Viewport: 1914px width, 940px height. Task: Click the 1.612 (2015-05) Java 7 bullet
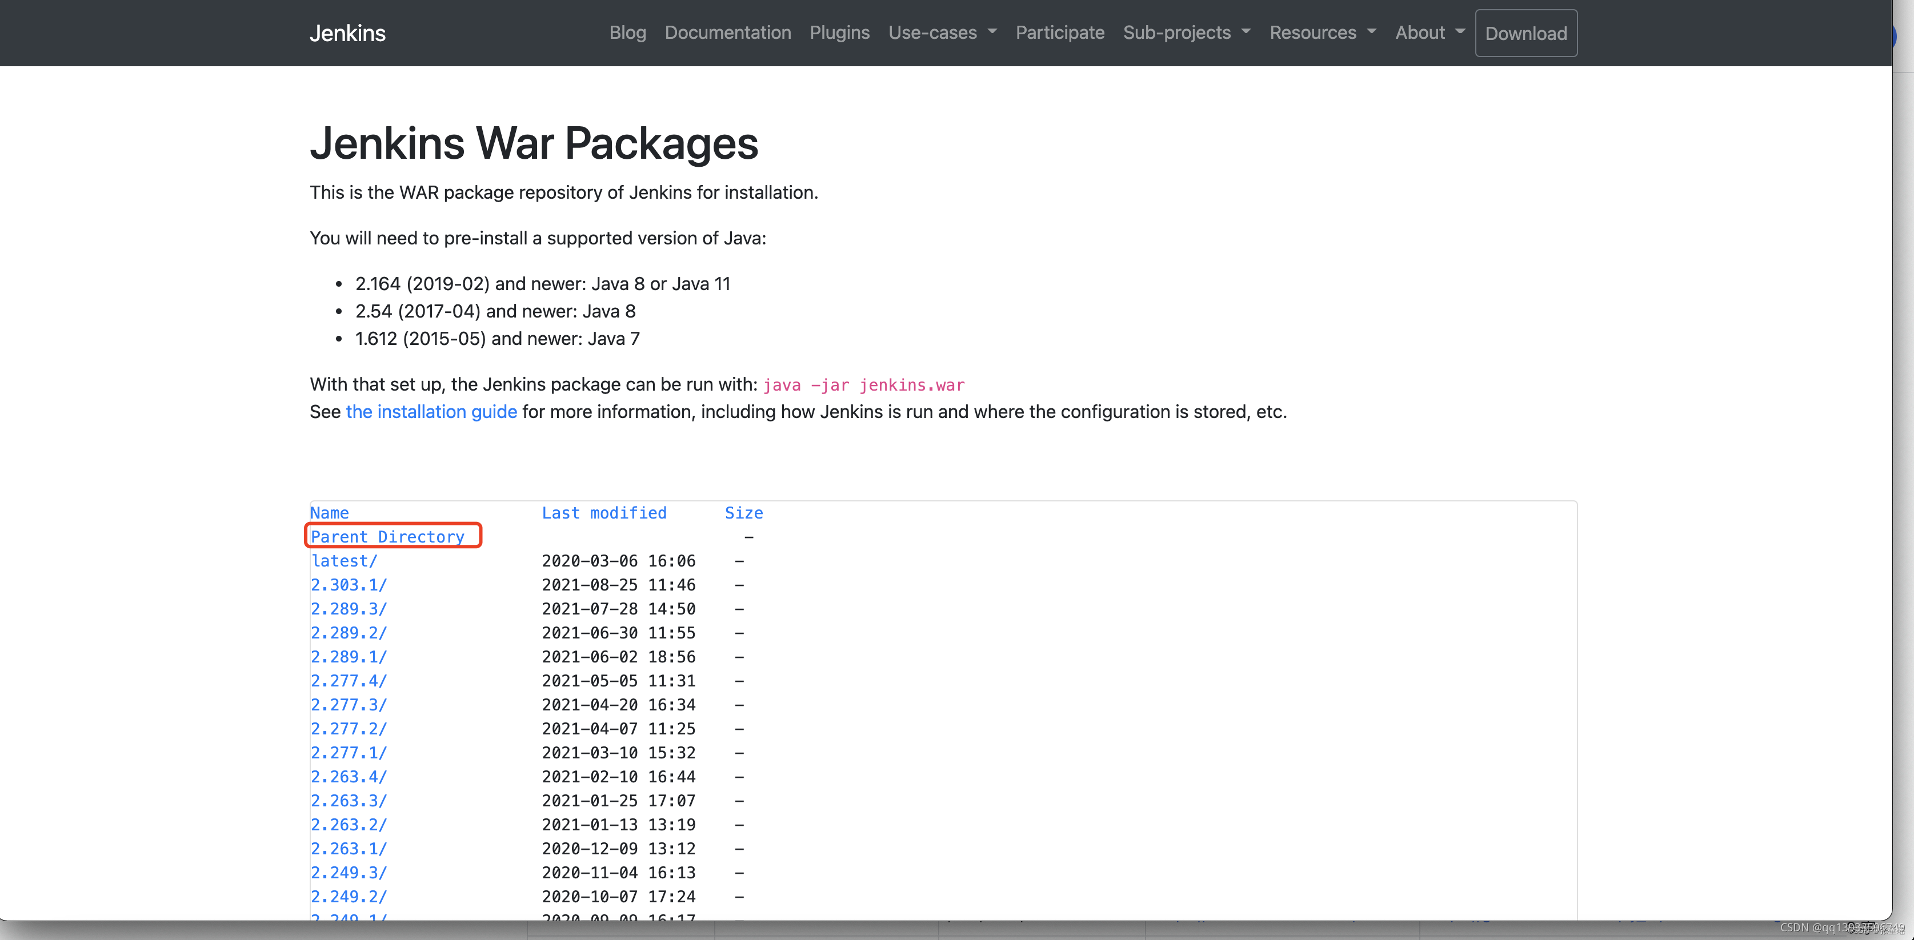(497, 339)
